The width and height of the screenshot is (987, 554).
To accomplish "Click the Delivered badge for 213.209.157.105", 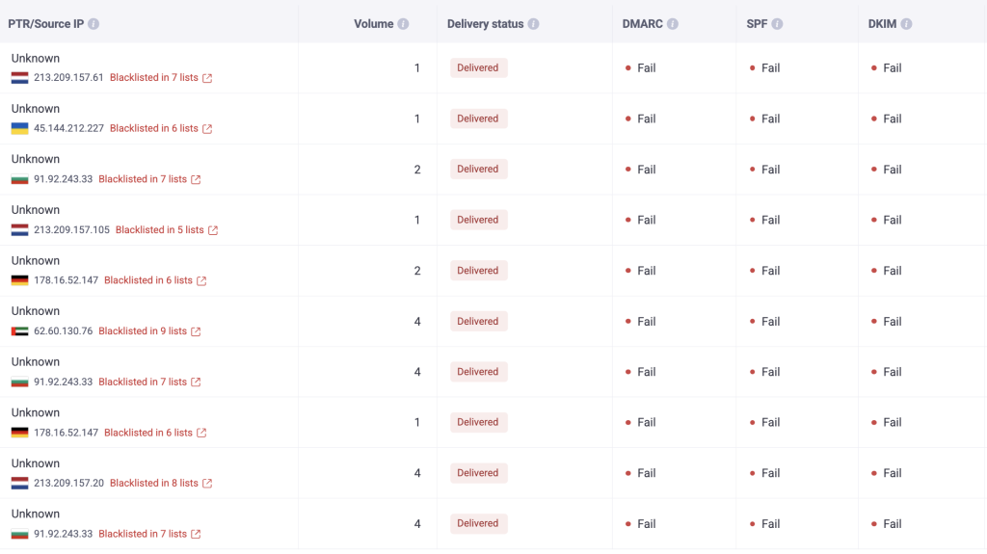I will click(x=478, y=220).
